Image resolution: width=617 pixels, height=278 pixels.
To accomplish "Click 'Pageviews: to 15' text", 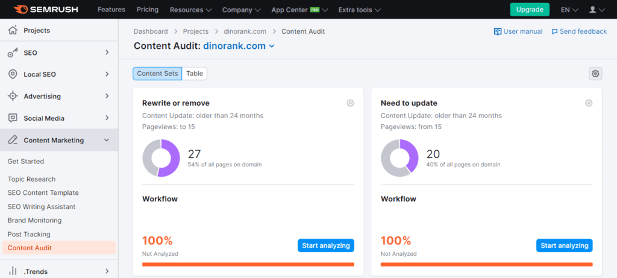I will [x=169, y=127].
